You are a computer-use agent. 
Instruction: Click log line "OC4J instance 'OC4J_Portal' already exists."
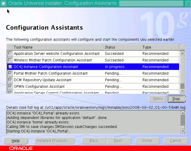(43, 113)
